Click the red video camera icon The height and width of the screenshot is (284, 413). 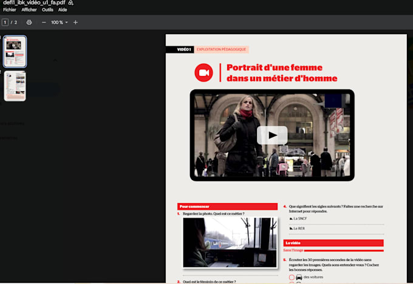click(203, 72)
